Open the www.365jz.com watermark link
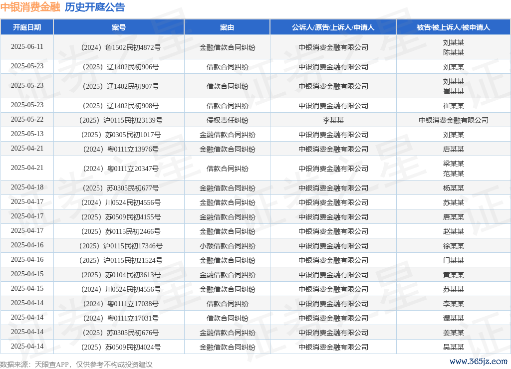This screenshot has height=369, width=511. (479, 361)
